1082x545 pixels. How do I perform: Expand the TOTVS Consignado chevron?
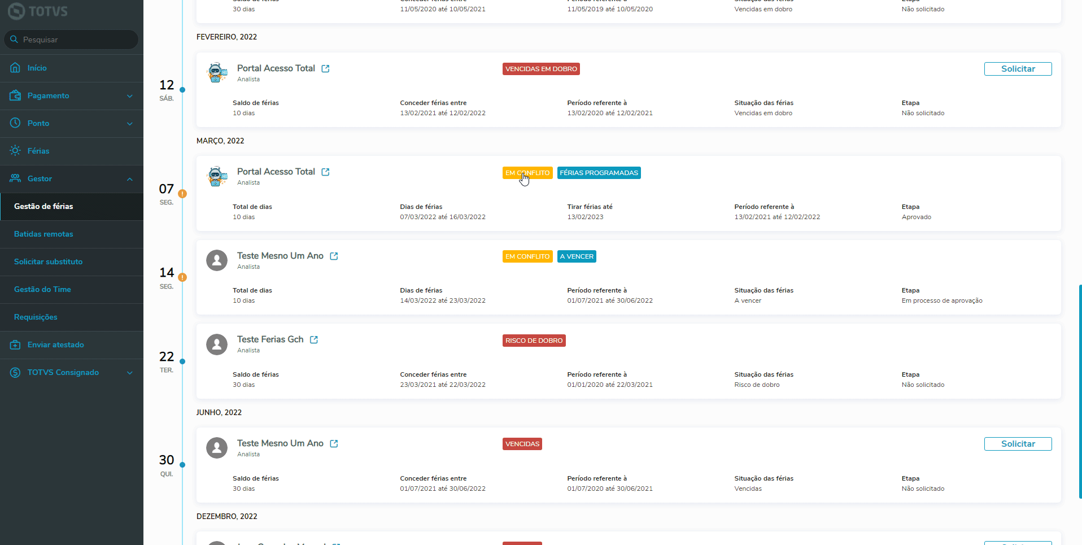[130, 373]
